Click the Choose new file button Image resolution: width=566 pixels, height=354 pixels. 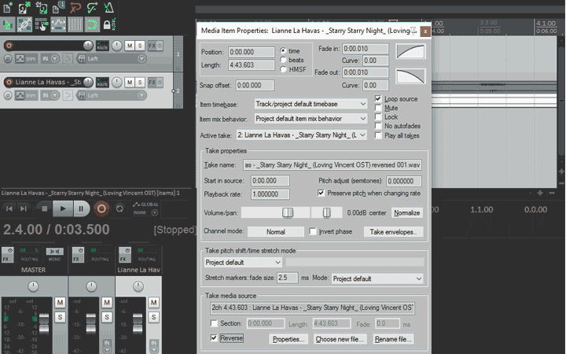pos(340,339)
